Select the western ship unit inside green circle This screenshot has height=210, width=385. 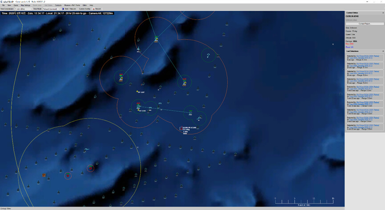coord(121,77)
